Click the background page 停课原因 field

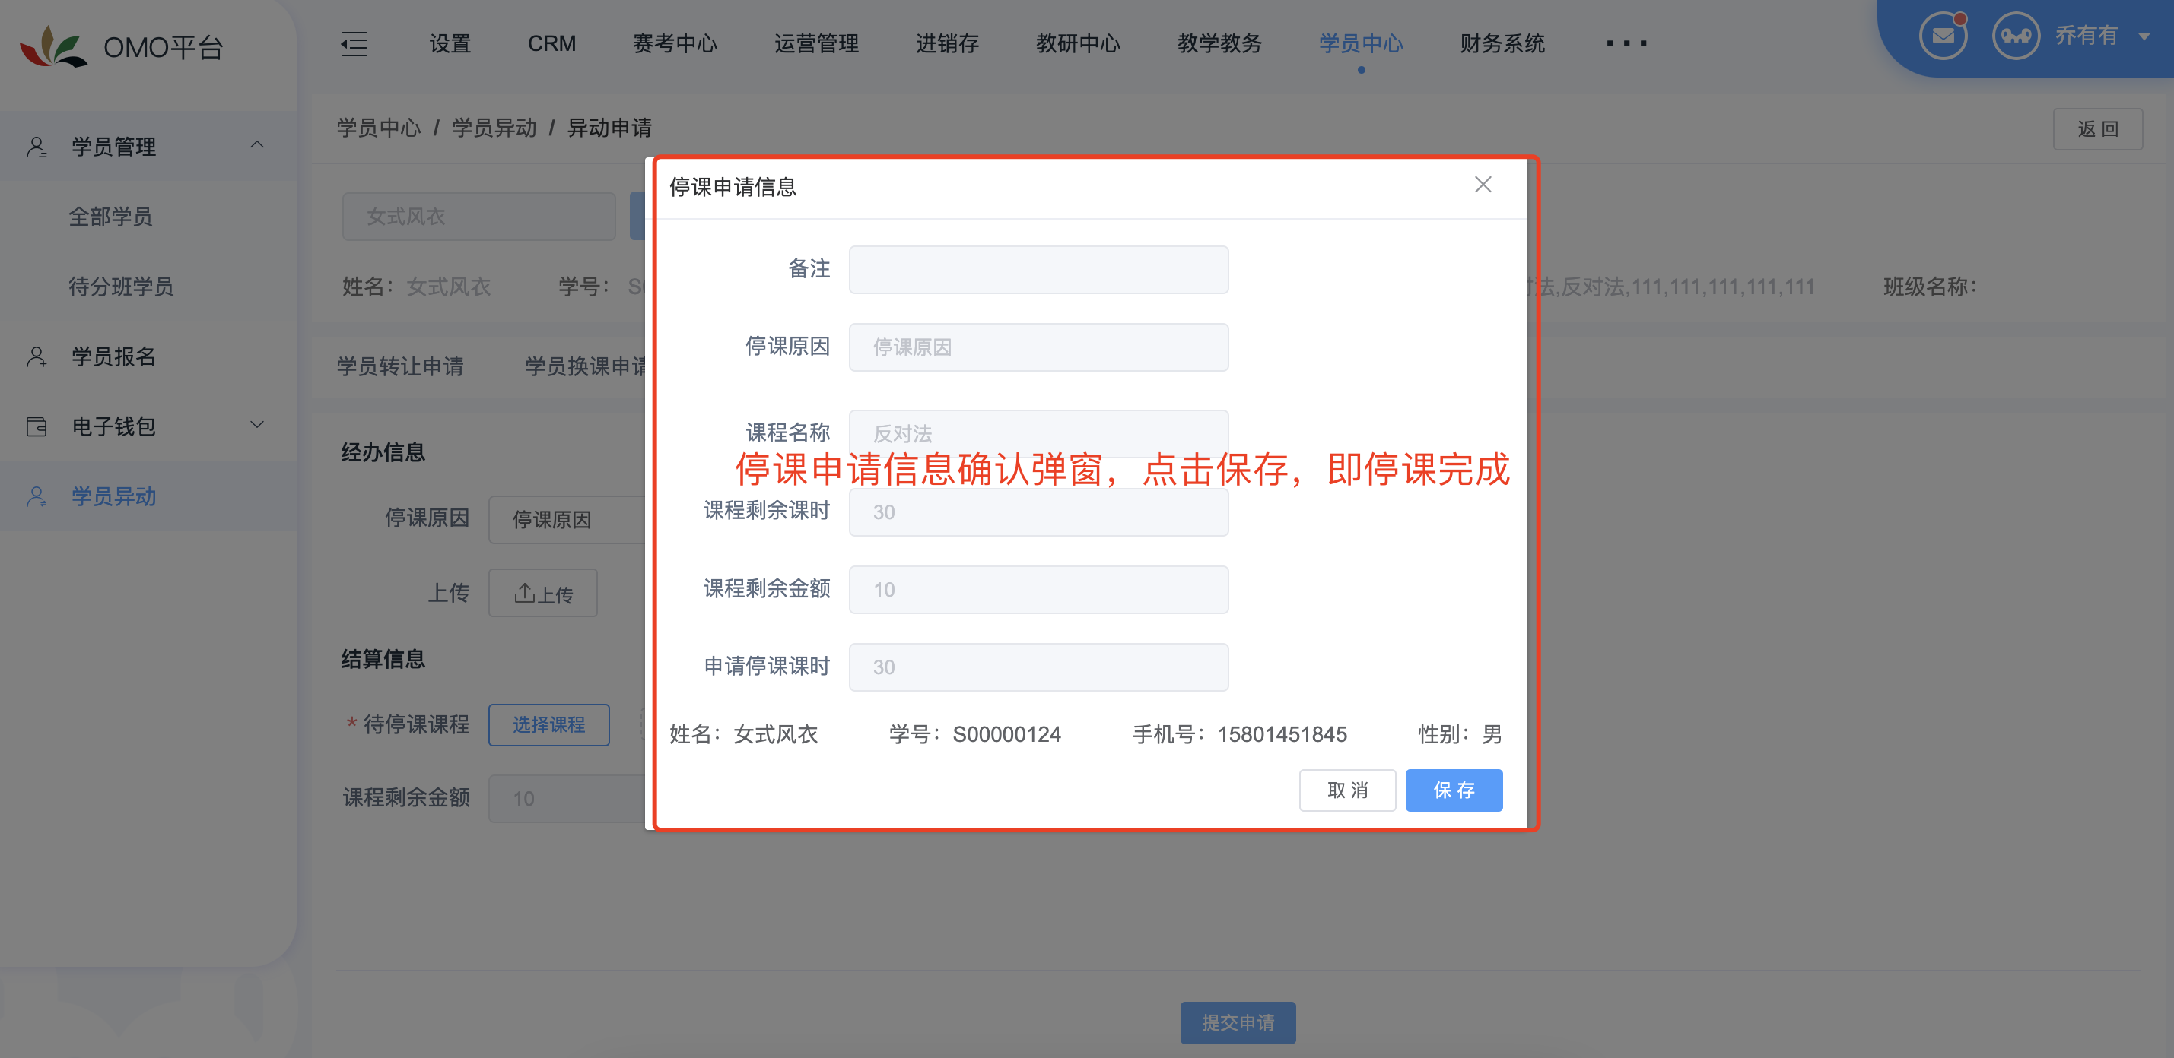(566, 519)
